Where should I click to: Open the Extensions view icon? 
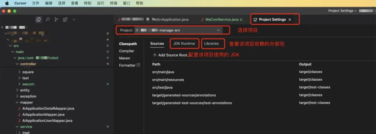coord(65,19)
